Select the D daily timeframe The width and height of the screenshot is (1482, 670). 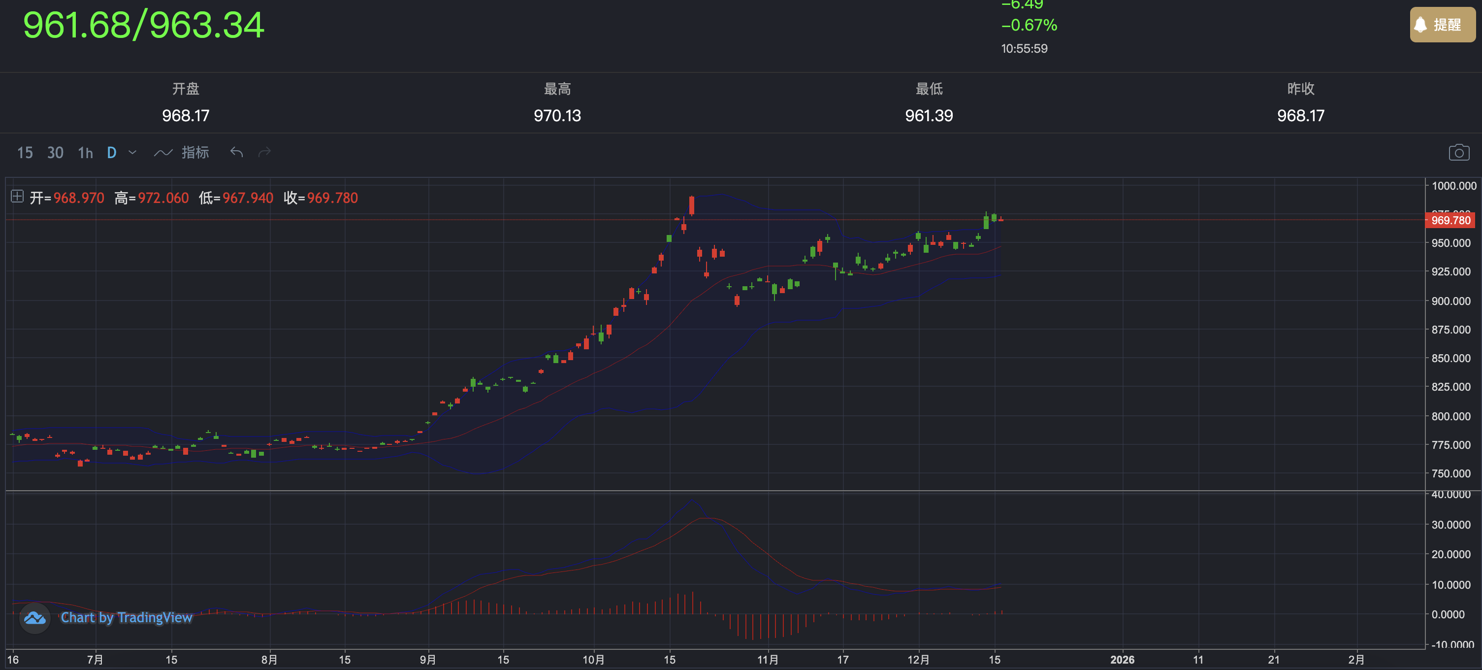click(x=111, y=153)
